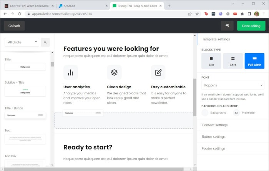Open the All blocks dropdown

[x=22, y=42]
